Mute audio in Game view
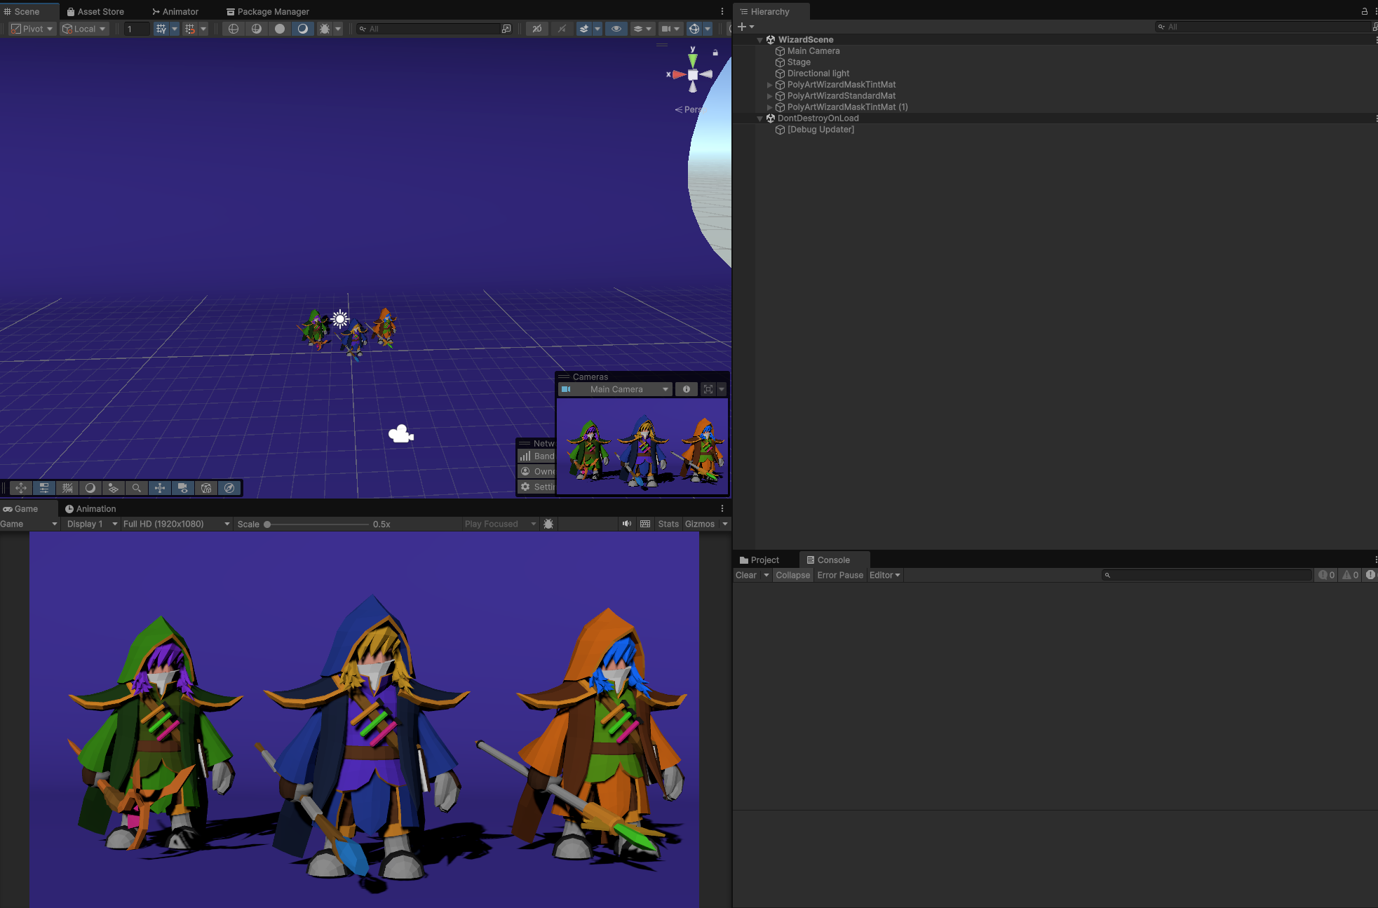Viewport: 1378px width, 908px height. [626, 524]
